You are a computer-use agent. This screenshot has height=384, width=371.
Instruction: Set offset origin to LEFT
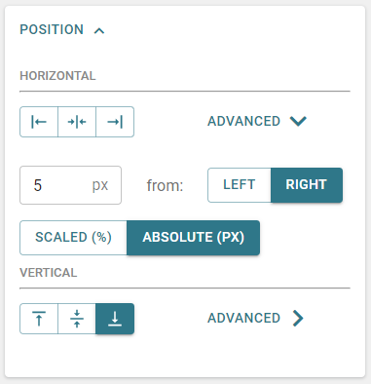(x=240, y=185)
